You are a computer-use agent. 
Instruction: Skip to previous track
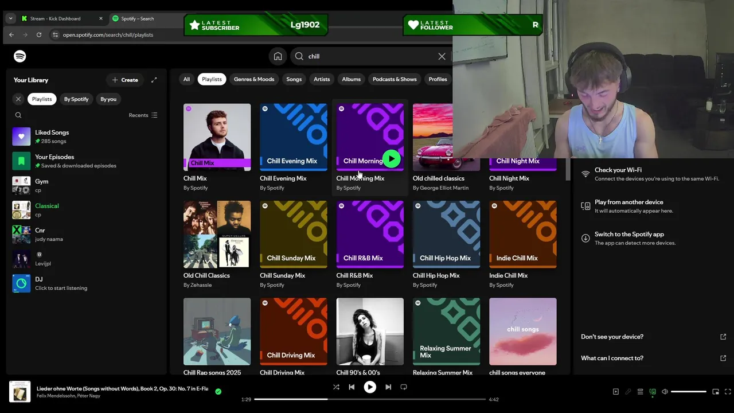352,387
